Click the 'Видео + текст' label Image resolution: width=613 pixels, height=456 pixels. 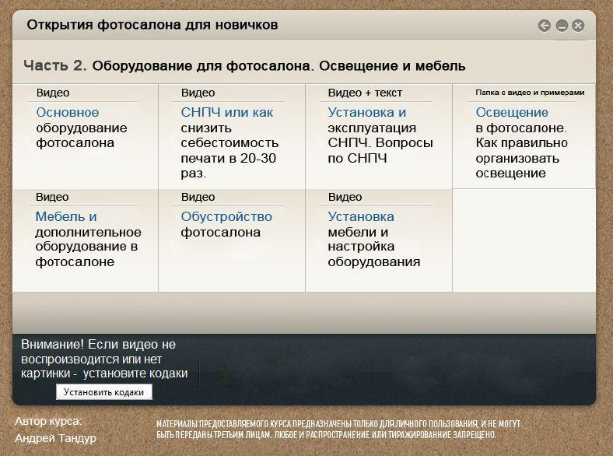tap(365, 93)
